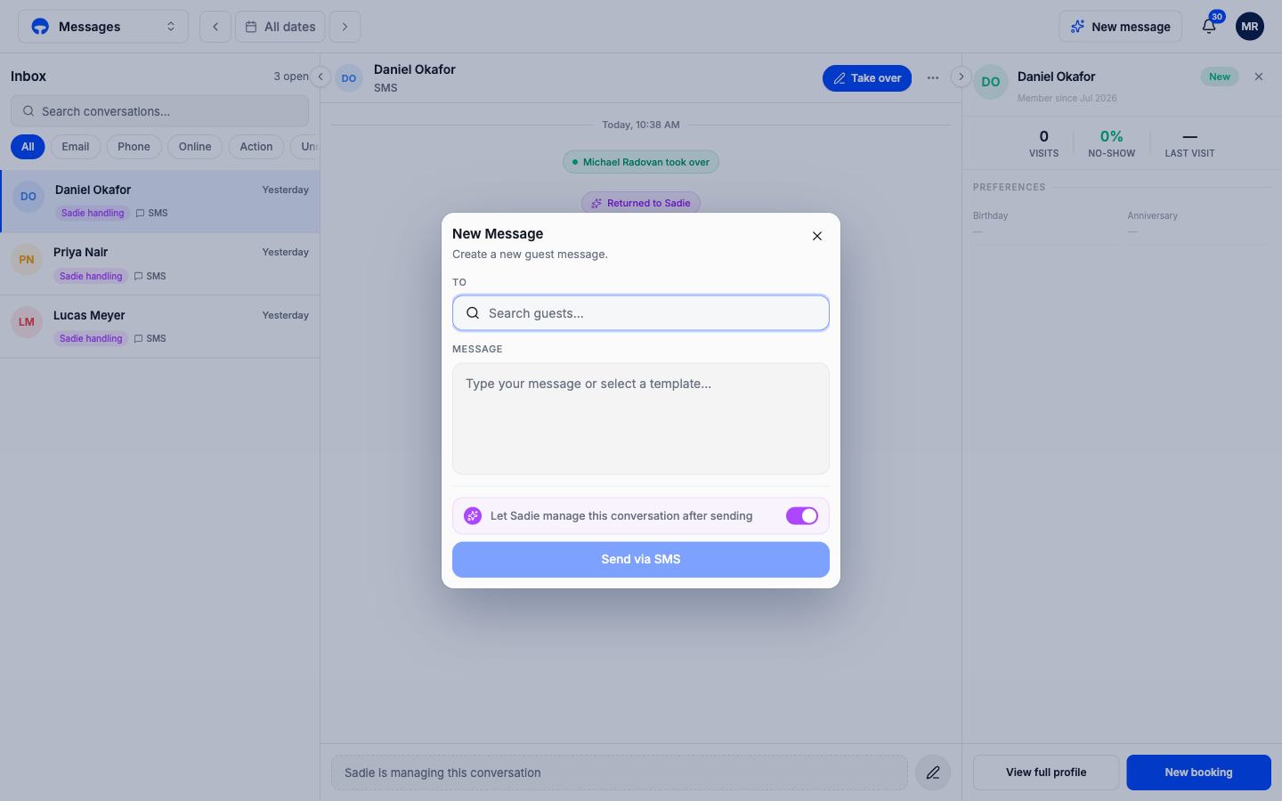Screen dimensions: 1282x801
Task: Select the Phone filter tab
Action: [x=134, y=147]
